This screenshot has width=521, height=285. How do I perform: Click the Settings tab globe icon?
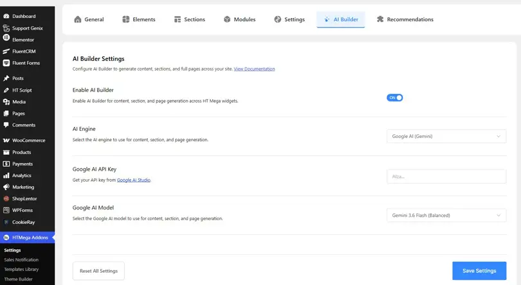pos(277,19)
